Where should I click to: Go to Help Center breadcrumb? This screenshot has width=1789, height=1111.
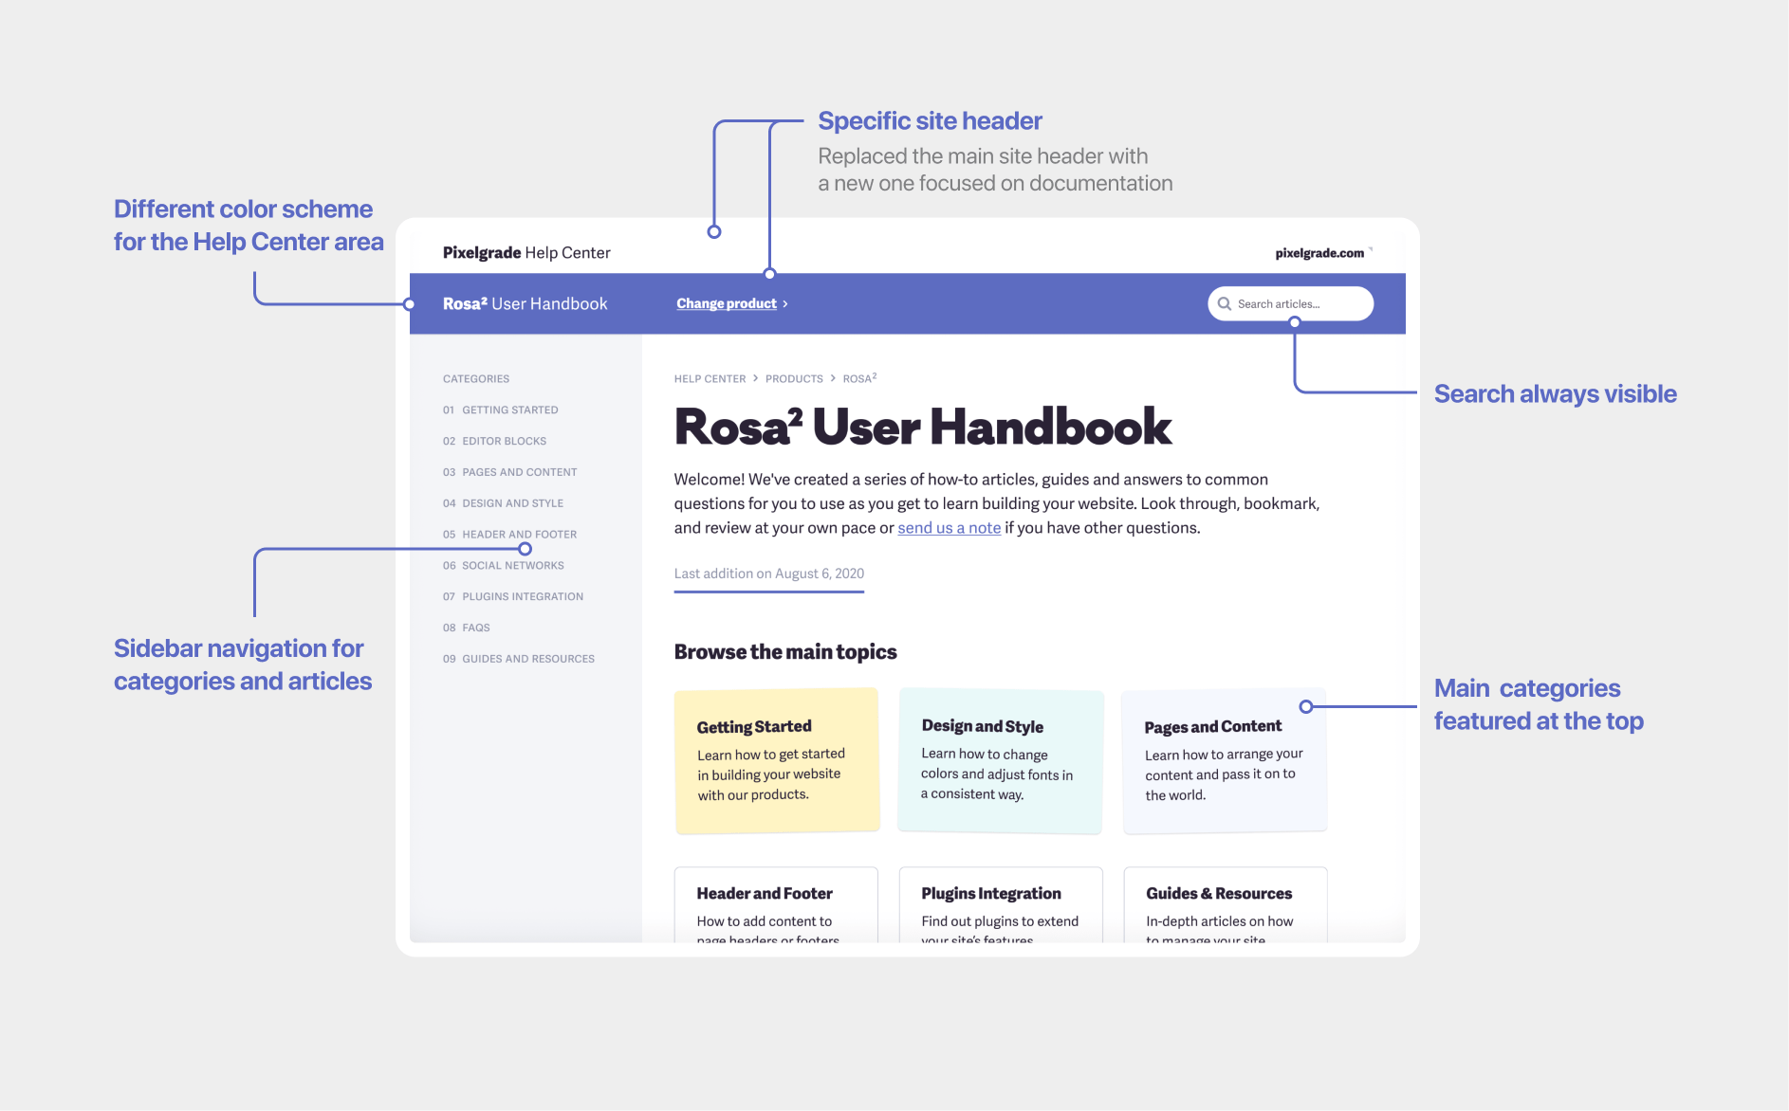tap(710, 379)
